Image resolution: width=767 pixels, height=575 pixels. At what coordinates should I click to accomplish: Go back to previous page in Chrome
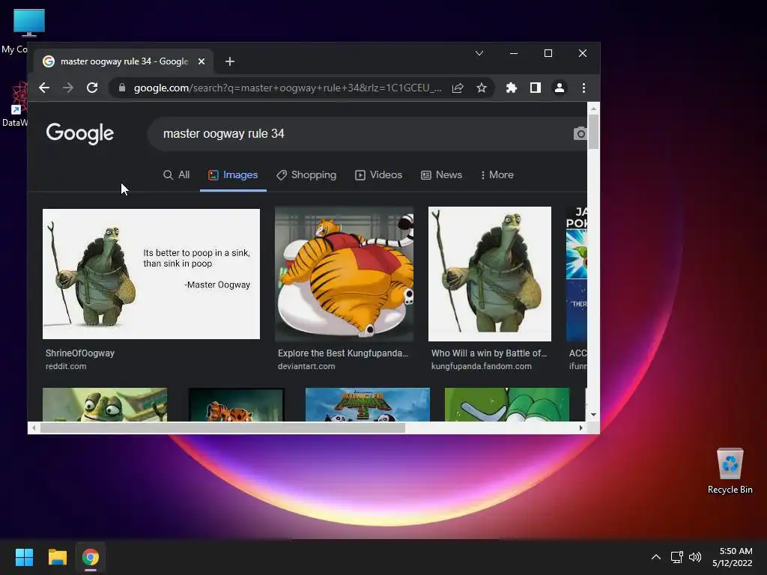(44, 88)
